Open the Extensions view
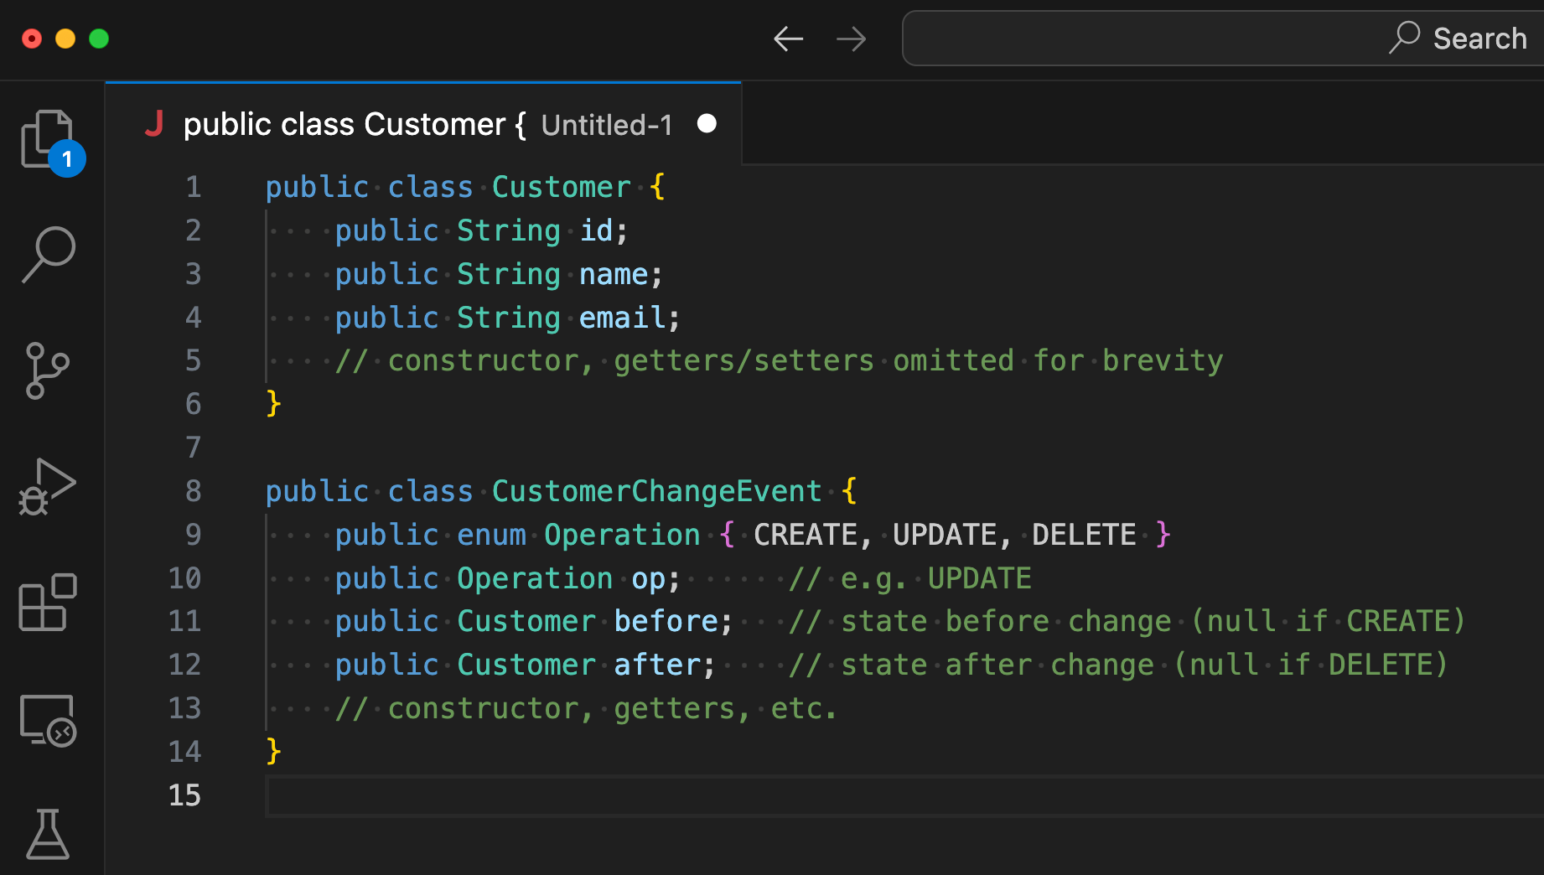 tap(48, 603)
